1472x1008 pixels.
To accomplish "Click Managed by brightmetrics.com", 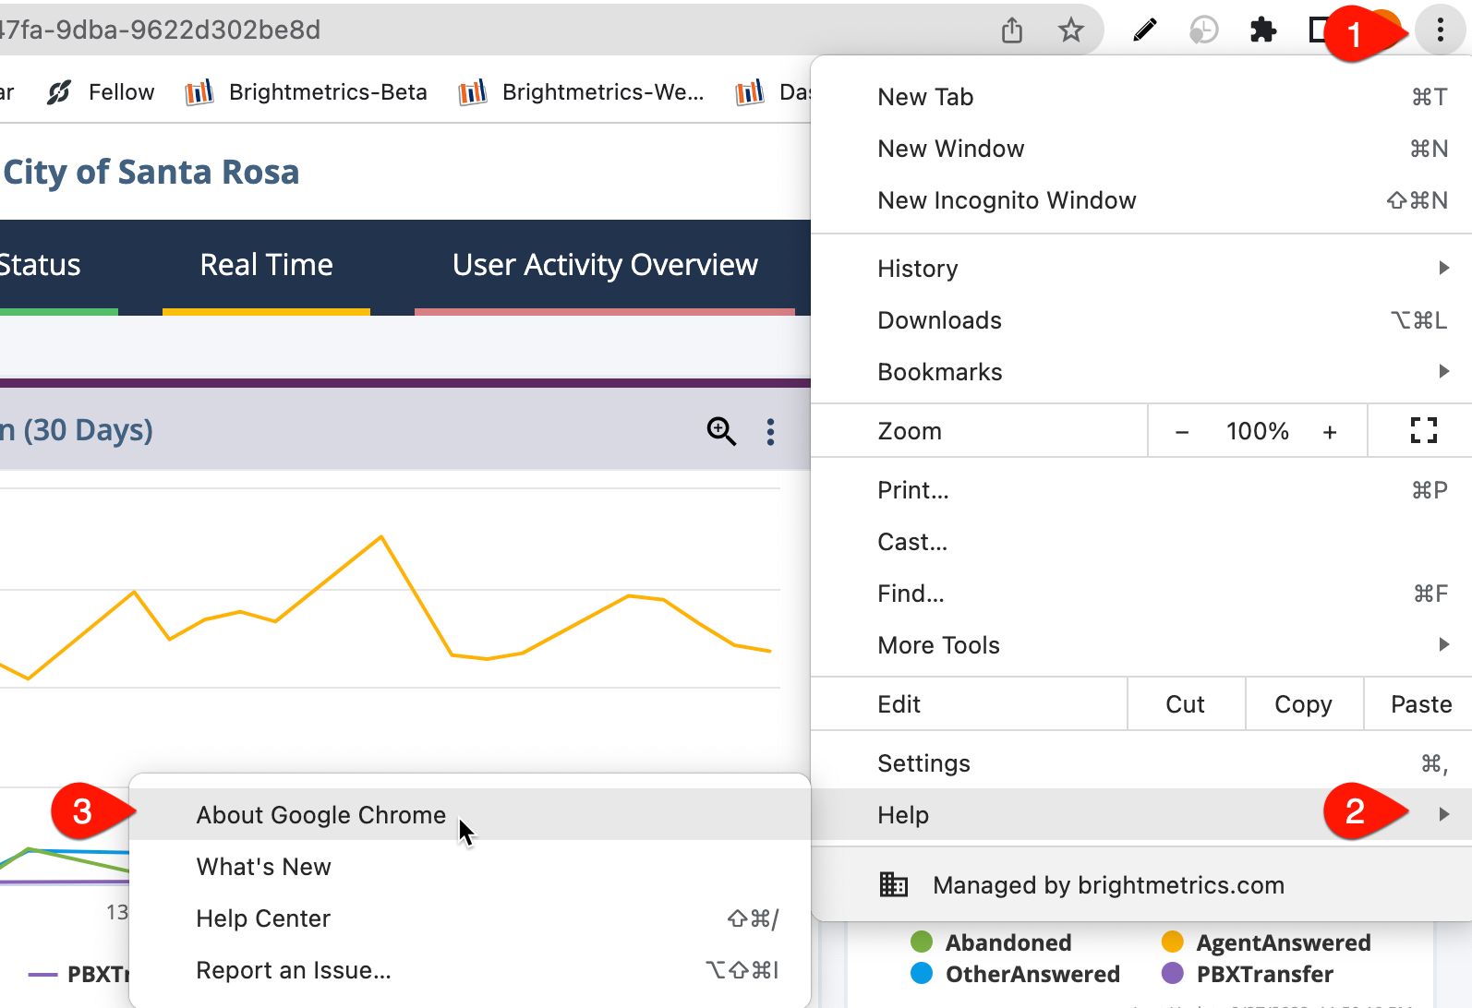I will coord(1141,885).
